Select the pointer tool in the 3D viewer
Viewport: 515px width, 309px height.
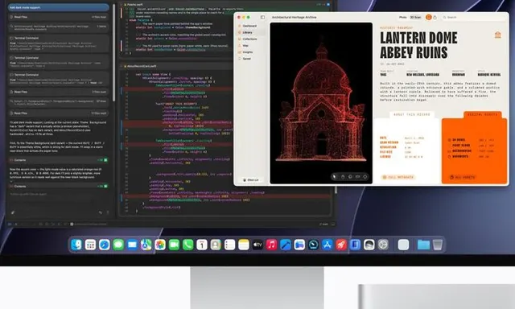coord(335,177)
